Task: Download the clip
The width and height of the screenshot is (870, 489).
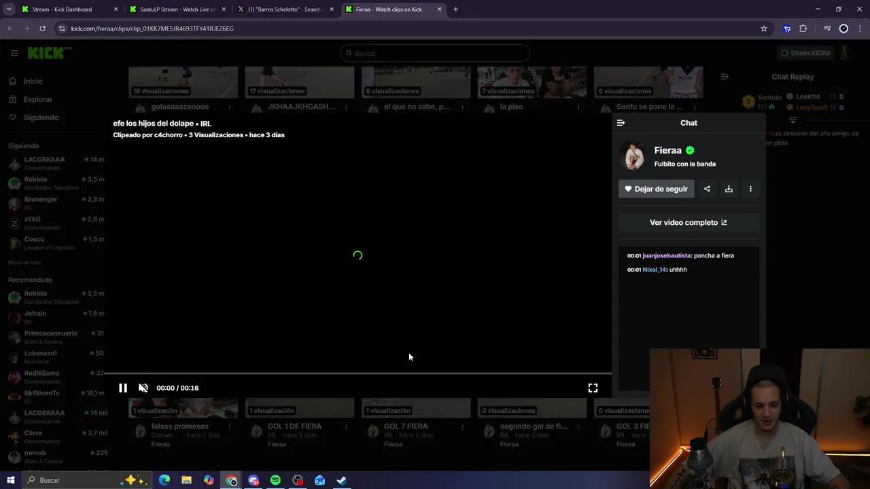Action: pyautogui.click(x=729, y=189)
